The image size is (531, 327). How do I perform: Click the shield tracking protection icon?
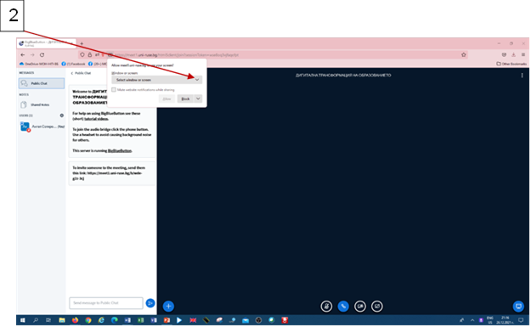point(82,55)
